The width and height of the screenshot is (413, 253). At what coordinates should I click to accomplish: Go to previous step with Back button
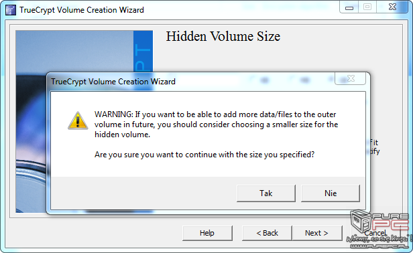click(x=267, y=233)
